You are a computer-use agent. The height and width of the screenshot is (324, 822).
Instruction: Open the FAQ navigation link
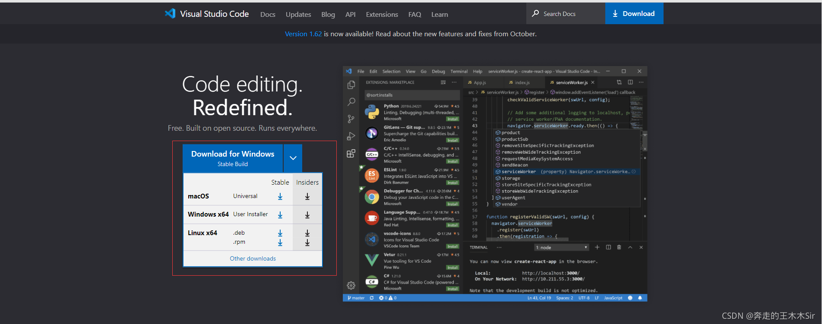click(415, 14)
